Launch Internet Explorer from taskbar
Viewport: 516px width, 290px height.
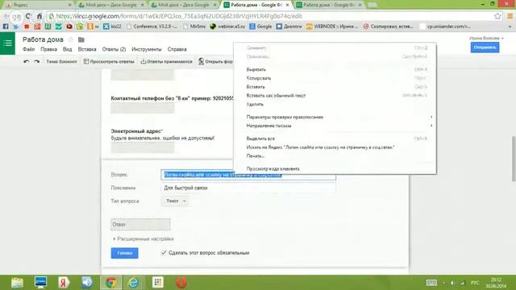(134, 283)
